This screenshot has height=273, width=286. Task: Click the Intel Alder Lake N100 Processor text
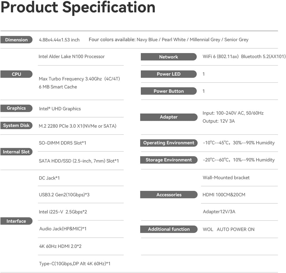click(x=71, y=56)
